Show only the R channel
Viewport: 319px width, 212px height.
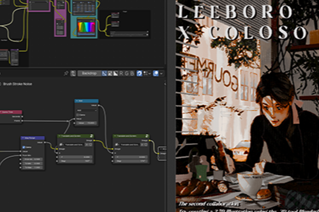pos(121,73)
